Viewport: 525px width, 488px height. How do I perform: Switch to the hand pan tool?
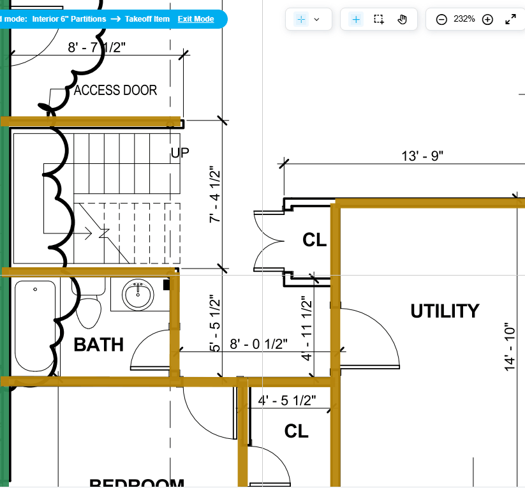point(402,20)
